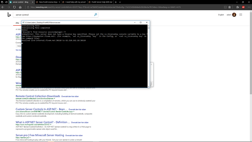Click the browser back arrow
The height and width of the screenshot is (142, 252).
click(3, 7)
